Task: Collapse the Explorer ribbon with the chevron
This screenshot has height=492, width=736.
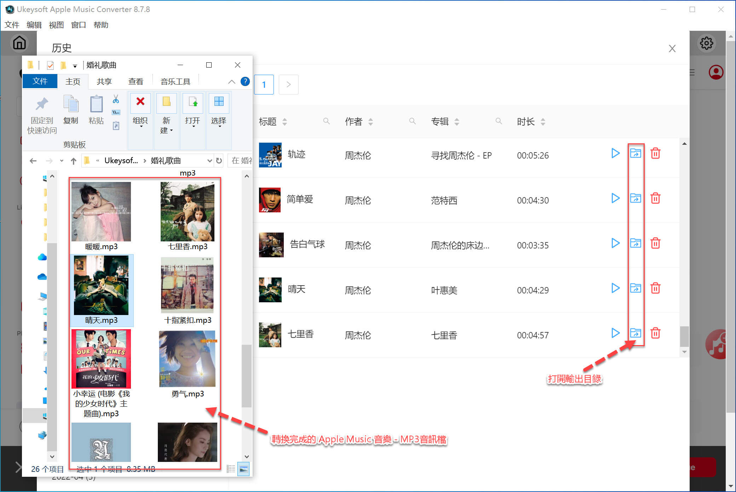Action: [232, 81]
